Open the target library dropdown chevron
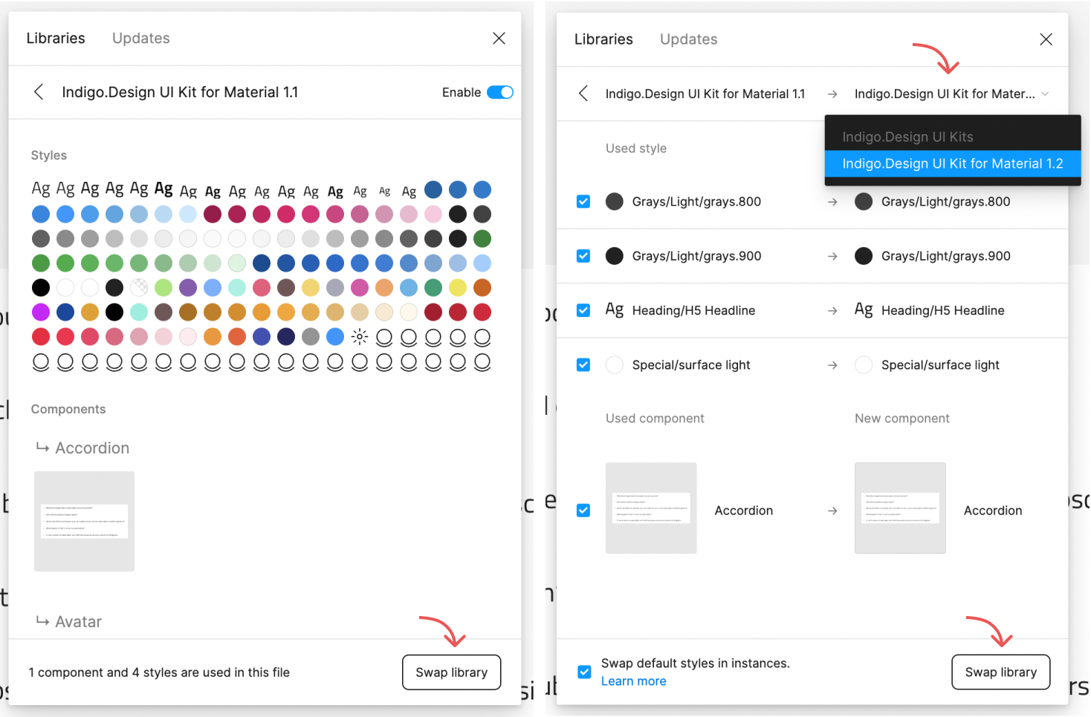The image size is (1091, 717). [1045, 94]
